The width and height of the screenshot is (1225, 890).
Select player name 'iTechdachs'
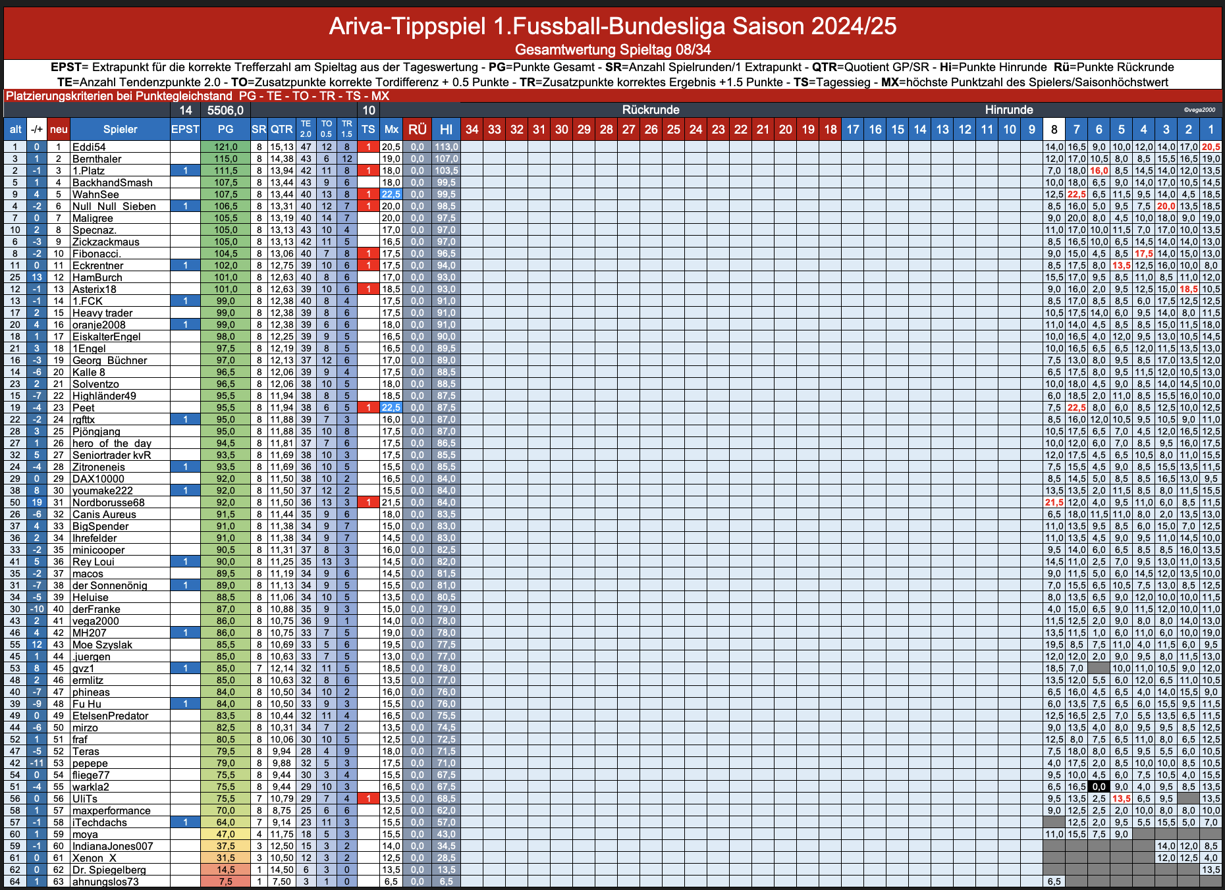[99, 822]
